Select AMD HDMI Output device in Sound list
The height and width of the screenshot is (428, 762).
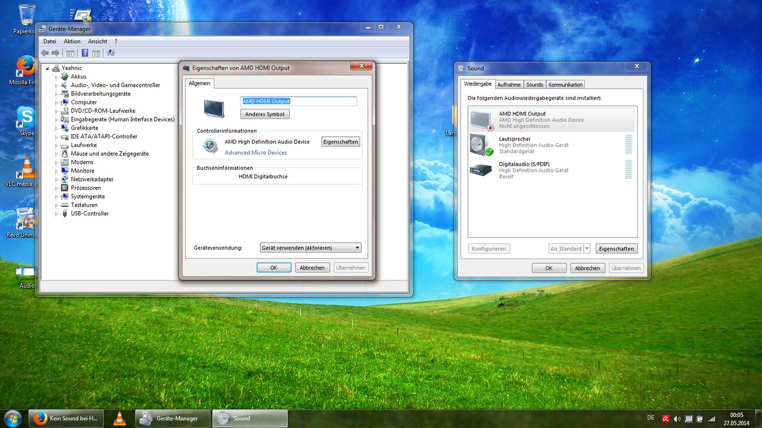(x=552, y=119)
